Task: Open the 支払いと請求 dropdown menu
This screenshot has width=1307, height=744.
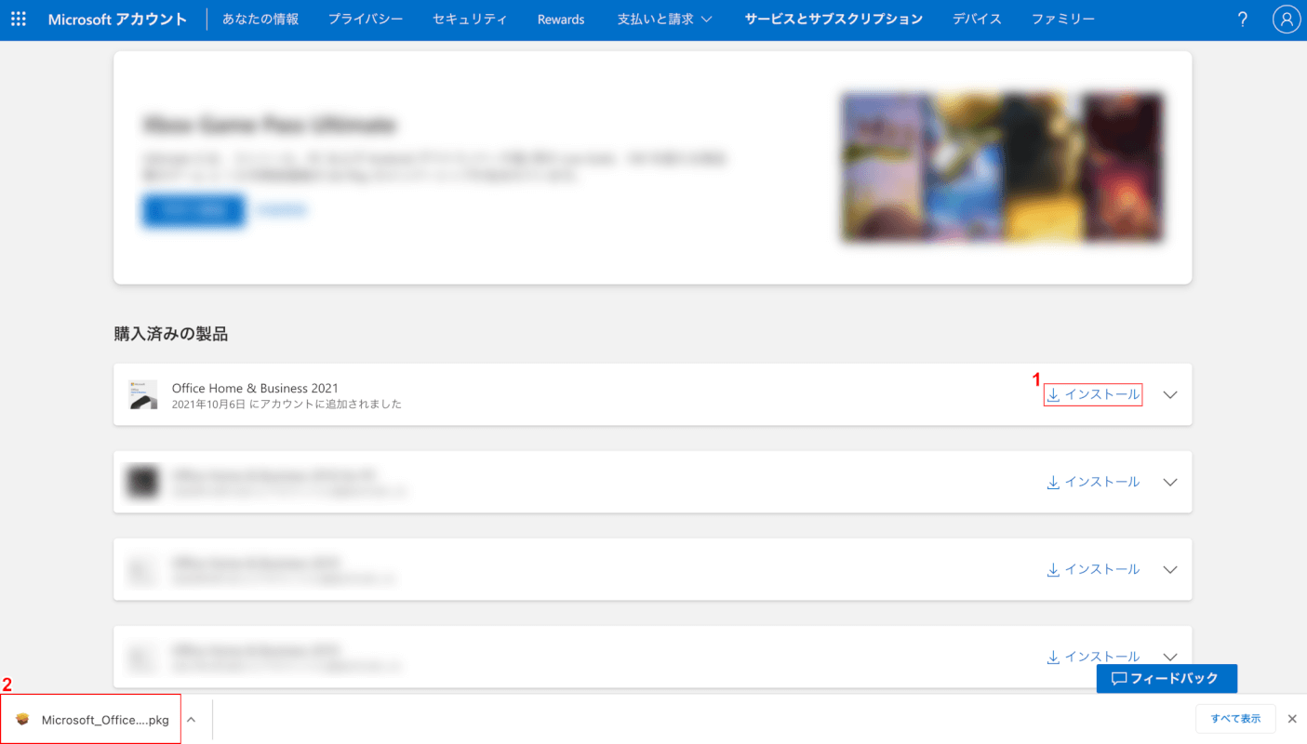Action: (664, 19)
